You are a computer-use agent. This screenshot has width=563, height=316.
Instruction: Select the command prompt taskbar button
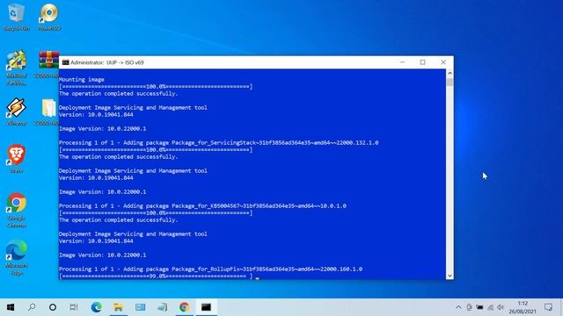206,307
